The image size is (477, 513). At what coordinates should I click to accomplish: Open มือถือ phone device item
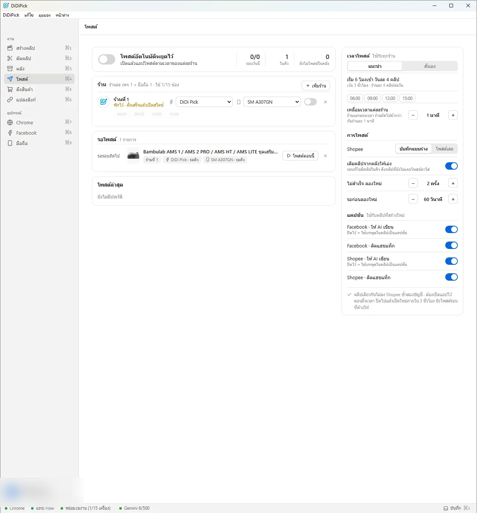click(39, 143)
